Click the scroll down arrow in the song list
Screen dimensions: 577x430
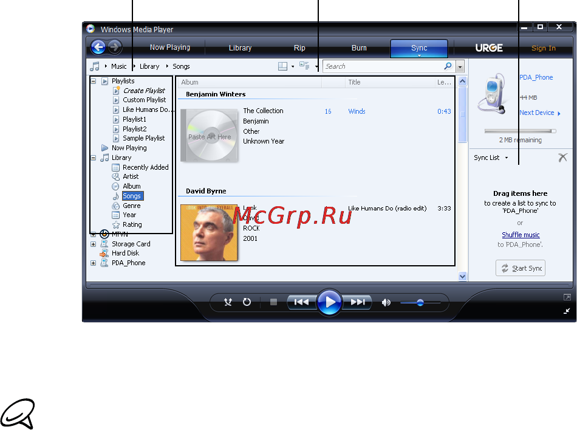pyautogui.click(x=463, y=276)
